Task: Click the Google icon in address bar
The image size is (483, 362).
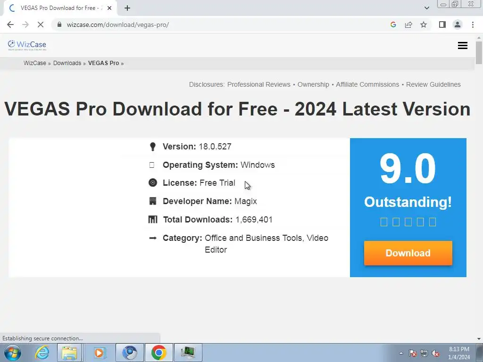Action: (393, 25)
